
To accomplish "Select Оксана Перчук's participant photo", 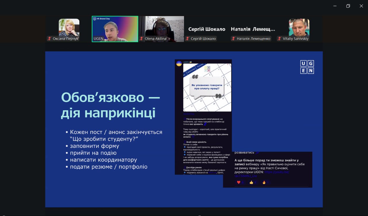I will point(69,27).
